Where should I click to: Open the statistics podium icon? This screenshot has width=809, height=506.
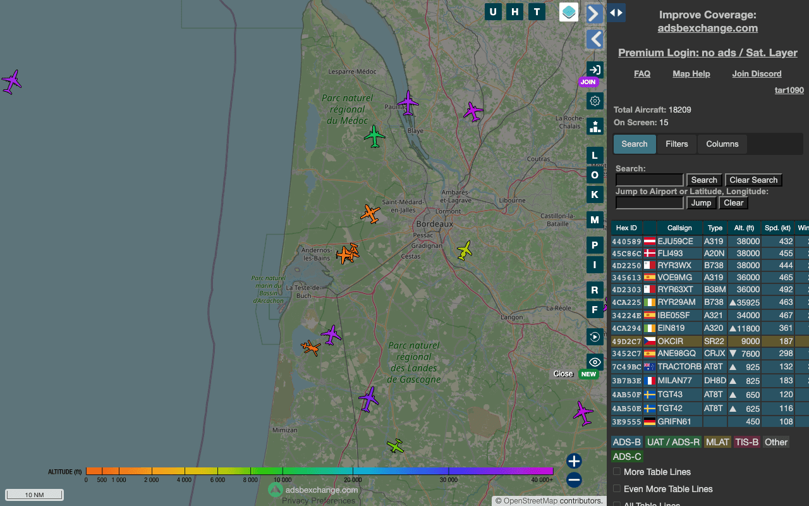pos(595,126)
